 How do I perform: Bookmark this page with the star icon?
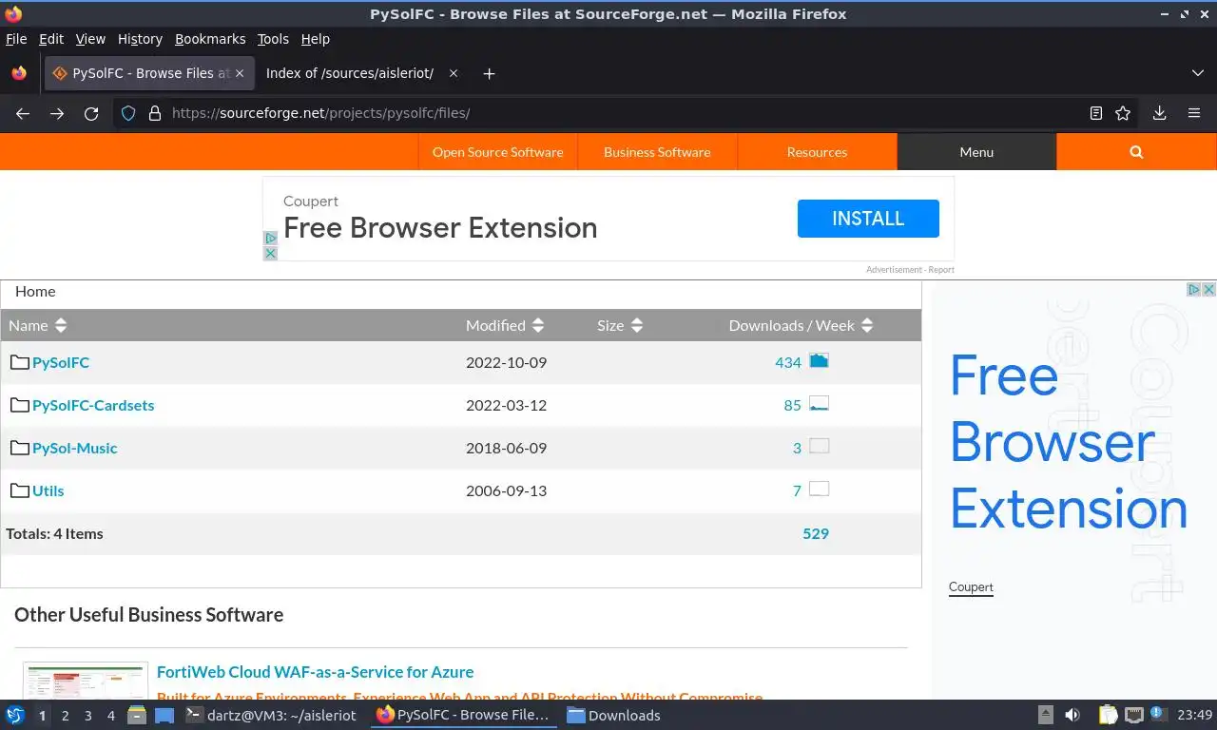(1123, 113)
